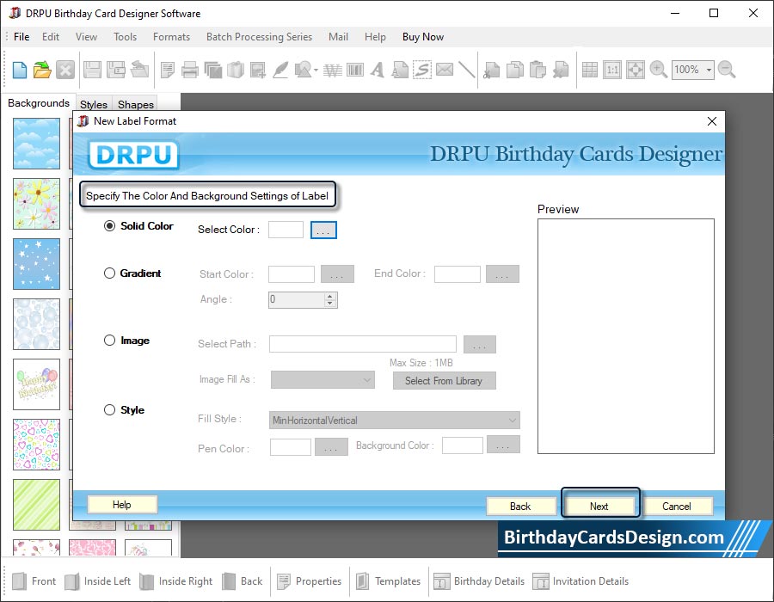
Task: Click the gradient Start Color swatch
Action: [292, 273]
